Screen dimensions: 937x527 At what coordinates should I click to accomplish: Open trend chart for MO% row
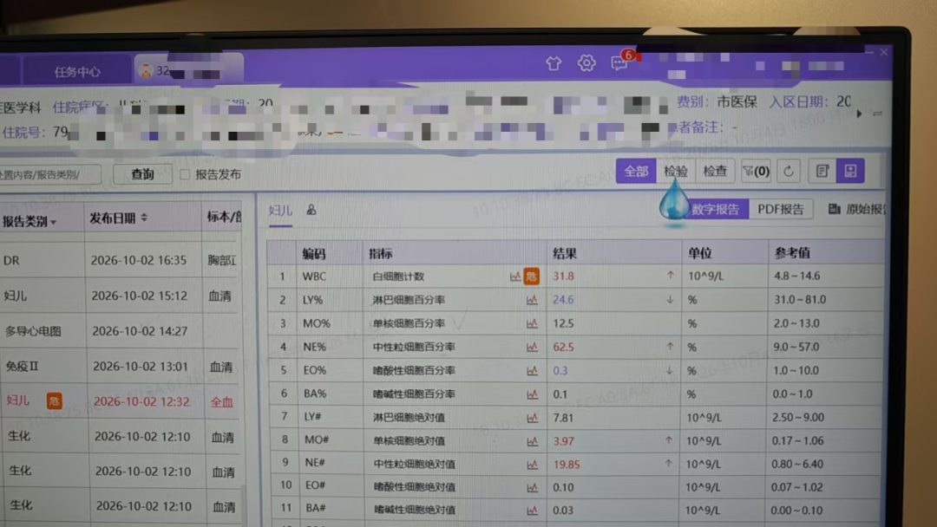pyautogui.click(x=532, y=323)
